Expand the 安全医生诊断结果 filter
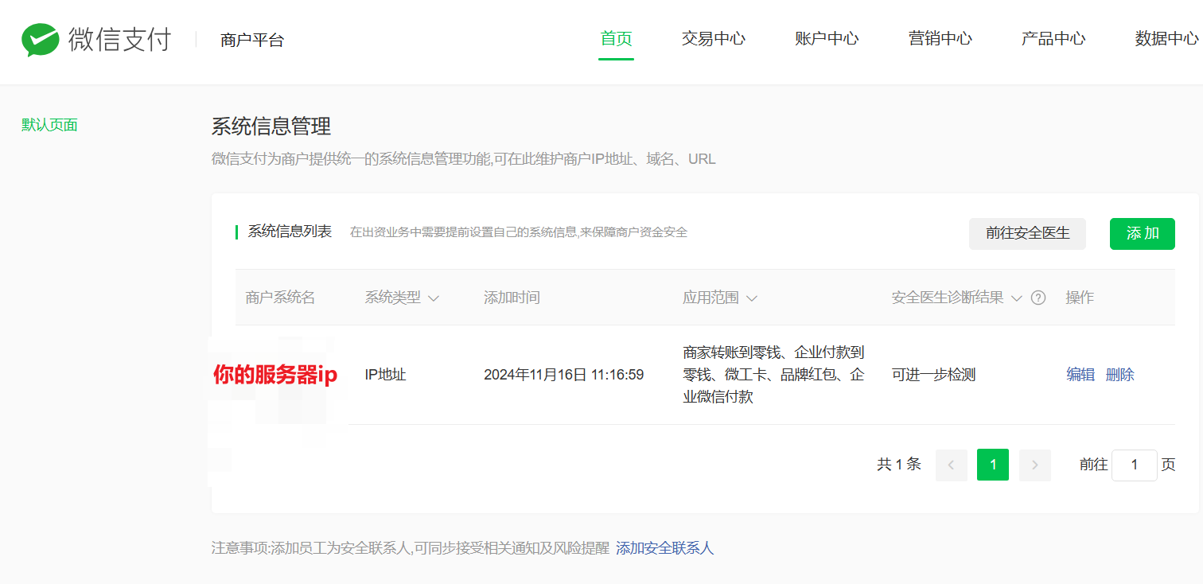This screenshot has width=1203, height=584. [1016, 298]
